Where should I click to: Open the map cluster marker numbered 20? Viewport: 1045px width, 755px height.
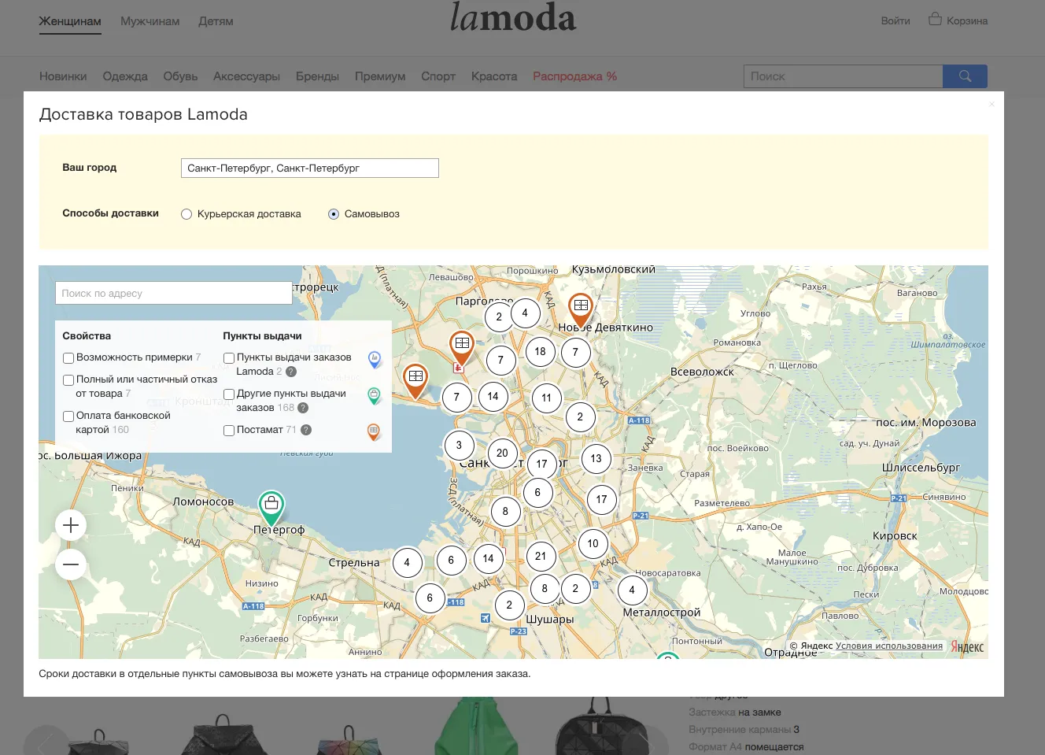click(x=502, y=453)
